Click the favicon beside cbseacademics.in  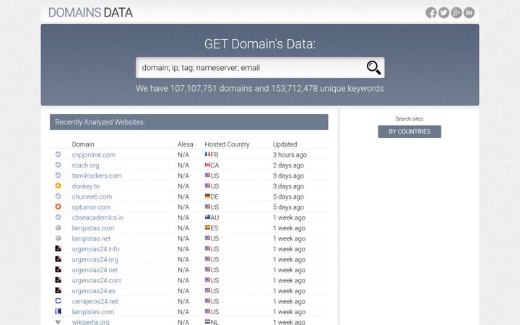coord(58,217)
